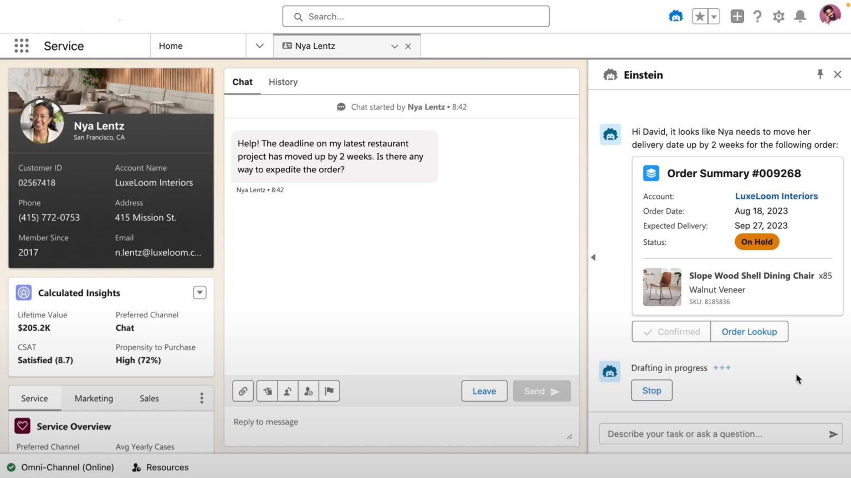
Task: Open the Marketing tab
Action: (x=93, y=398)
